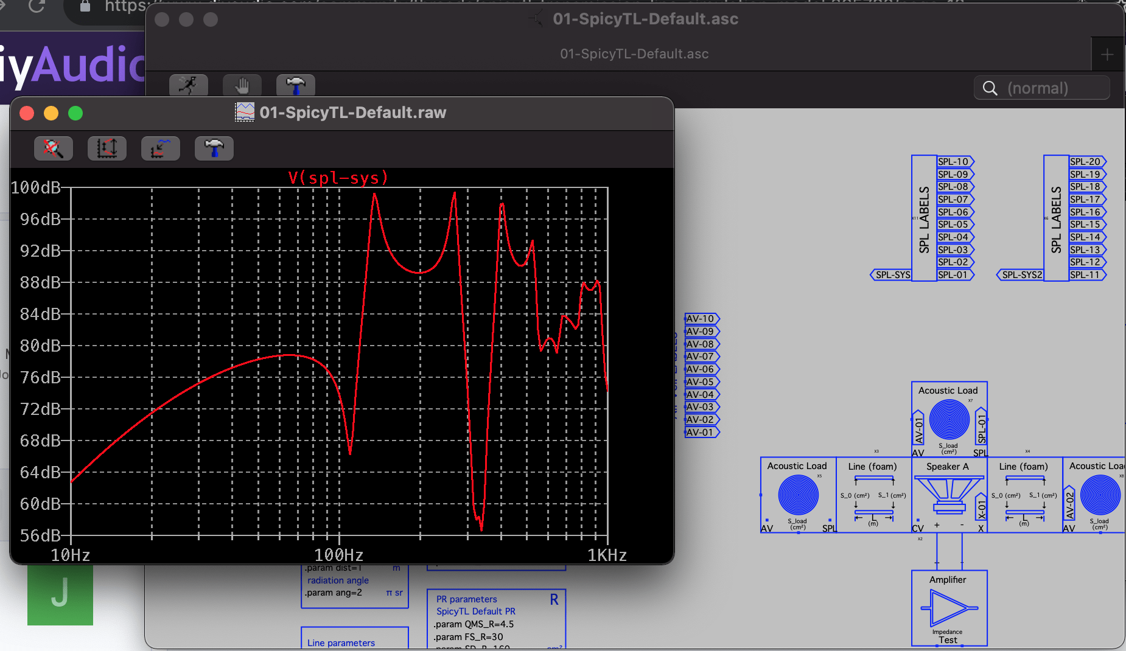The width and height of the screenshot is (1126, 651).
Task: Click the browser padlock site-info icon
Action: pos(85,6)
